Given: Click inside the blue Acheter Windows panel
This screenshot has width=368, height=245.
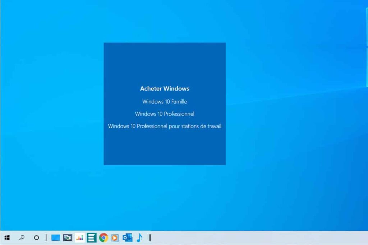Looking at the screenshot, I should click(165, 151).
